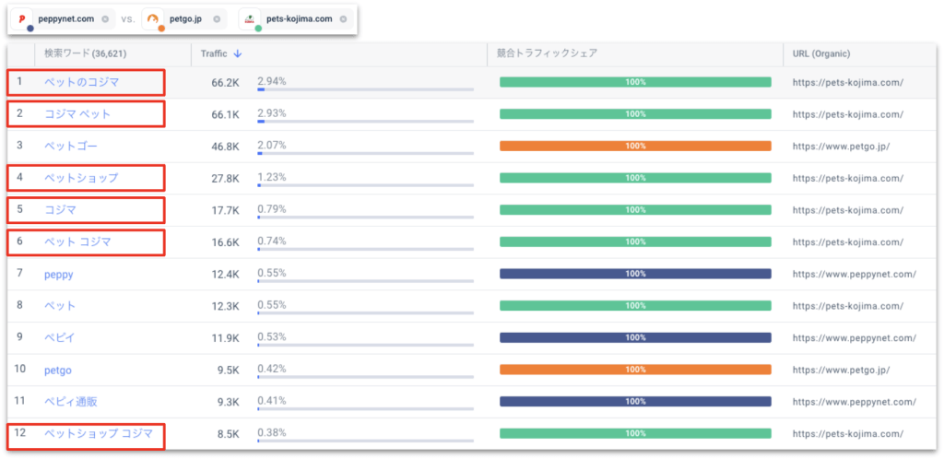Remove pets-kojima.com from the comparison
The height and width of the screenshot is (459, 944).
[x=342, y=18]
